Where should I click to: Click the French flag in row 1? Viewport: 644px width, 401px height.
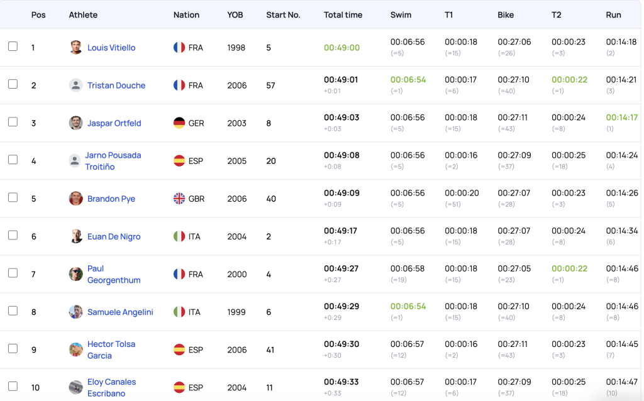[x=179, y=48]
